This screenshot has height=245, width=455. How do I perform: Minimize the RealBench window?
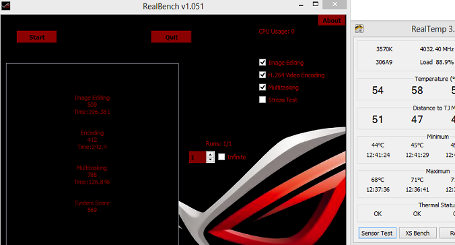click(x=301, y=5)
